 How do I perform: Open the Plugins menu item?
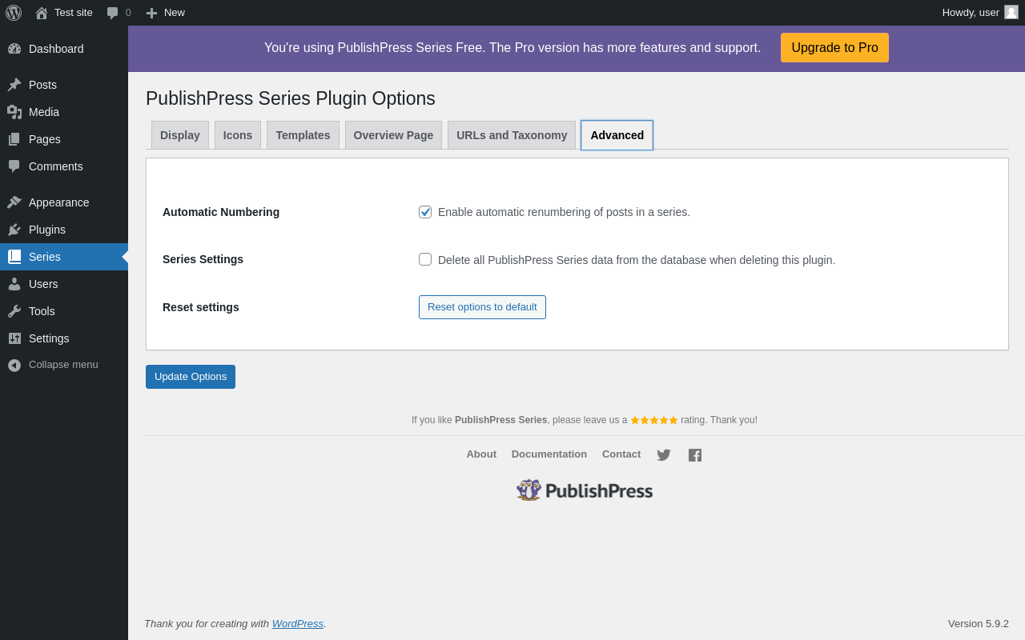pyautogui.click(x=64, y=230)
